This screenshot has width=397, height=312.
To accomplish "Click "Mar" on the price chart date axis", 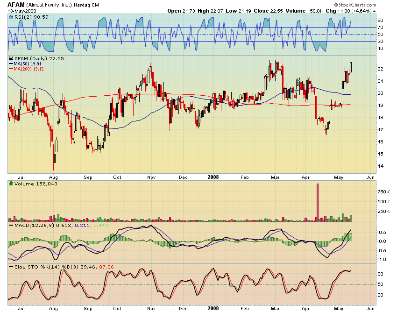I will click(275, 177).
